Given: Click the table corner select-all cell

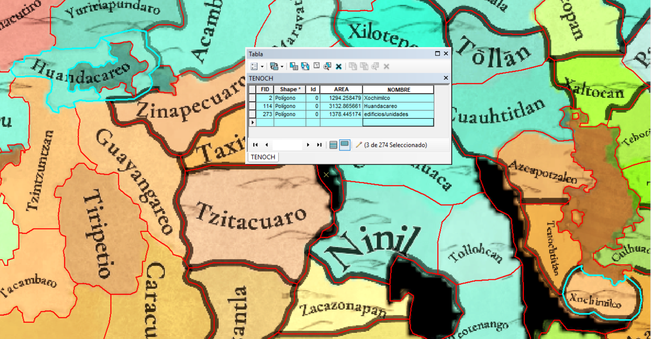Looking at the screenshot, I should [253, 89].
